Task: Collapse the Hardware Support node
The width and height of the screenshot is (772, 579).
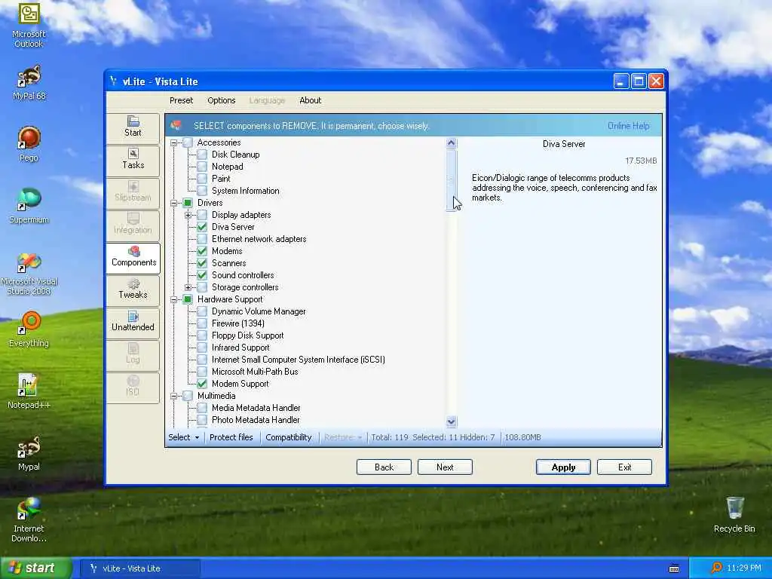Action: (x=173, y=299)
